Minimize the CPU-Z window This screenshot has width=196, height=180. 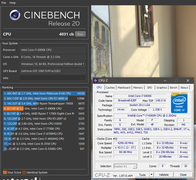click(165, 81)
